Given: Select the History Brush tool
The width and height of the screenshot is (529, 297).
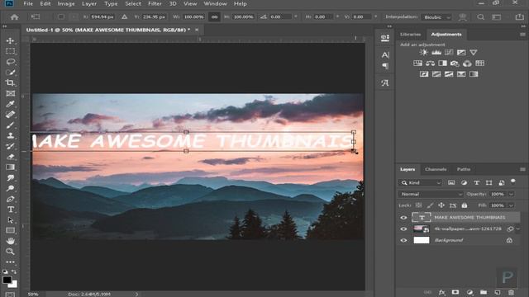Looking at the screenshot, I should click(10, 146).
